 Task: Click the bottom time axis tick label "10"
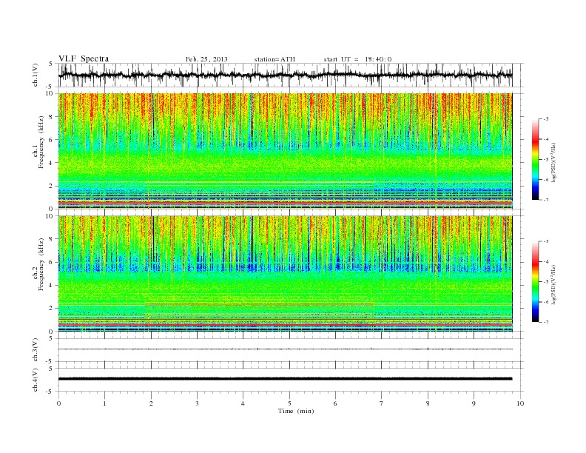coord(520,403)
